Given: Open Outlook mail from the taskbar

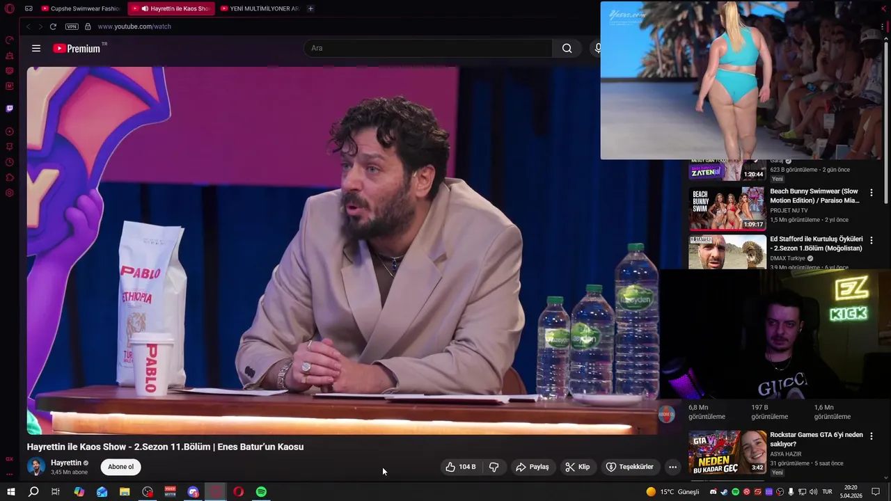Looking at the screenshot, I should pos(102,492).
